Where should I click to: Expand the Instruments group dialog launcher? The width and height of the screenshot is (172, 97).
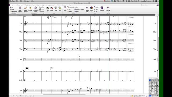(44, 13)
